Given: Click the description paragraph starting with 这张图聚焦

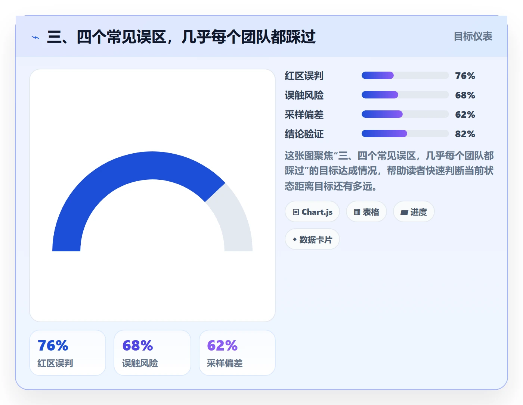Looking at the screenshot, I should coord(389,171).
